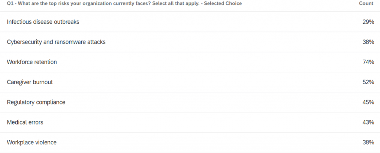Click the 52% count value

point(368,82)
